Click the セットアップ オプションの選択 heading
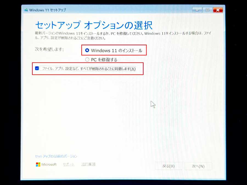This screenshot has height=185, width=247. tap(94, 25)
